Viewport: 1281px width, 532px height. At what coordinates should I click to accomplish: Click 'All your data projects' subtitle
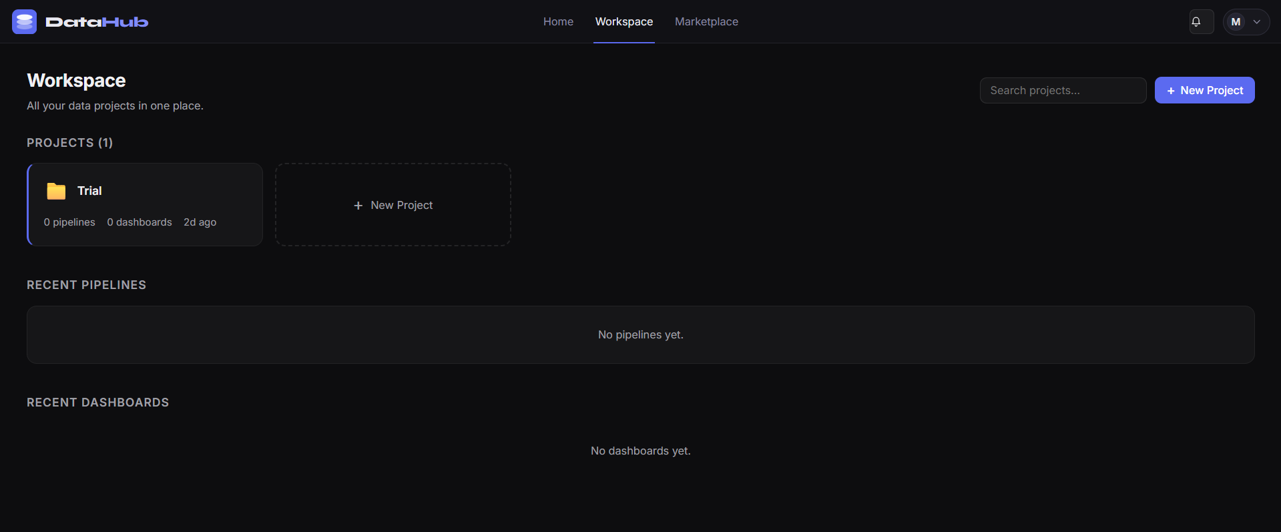[x=115, y=105]
